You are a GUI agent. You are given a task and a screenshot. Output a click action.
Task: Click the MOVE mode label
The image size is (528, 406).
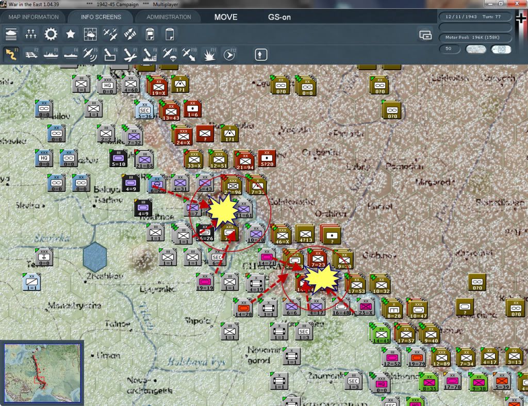pyautogui.click(x=226, y=17)
